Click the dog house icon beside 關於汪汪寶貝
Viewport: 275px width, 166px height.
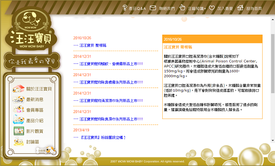18,88
